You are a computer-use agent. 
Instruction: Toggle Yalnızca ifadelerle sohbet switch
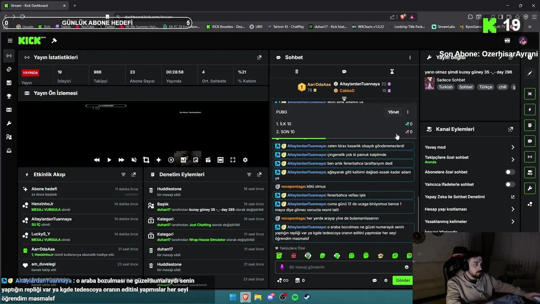point(510,185)
